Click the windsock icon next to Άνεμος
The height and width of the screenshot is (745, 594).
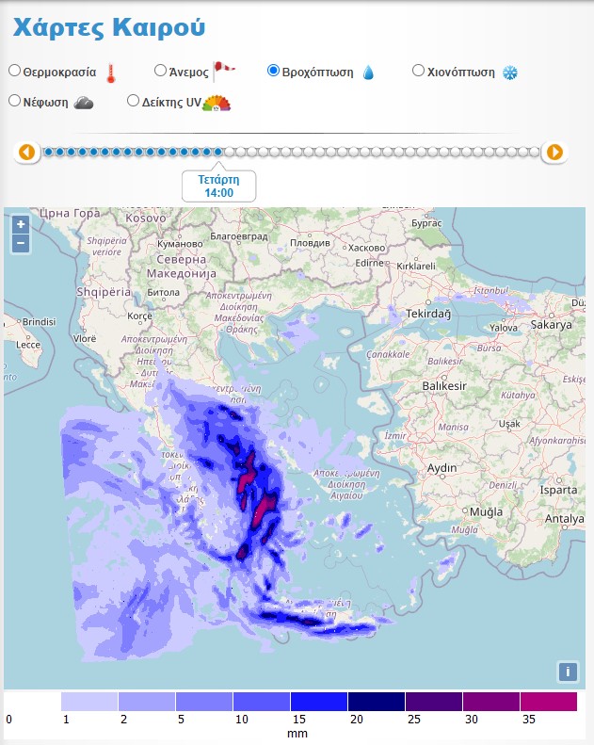point(224,70)
